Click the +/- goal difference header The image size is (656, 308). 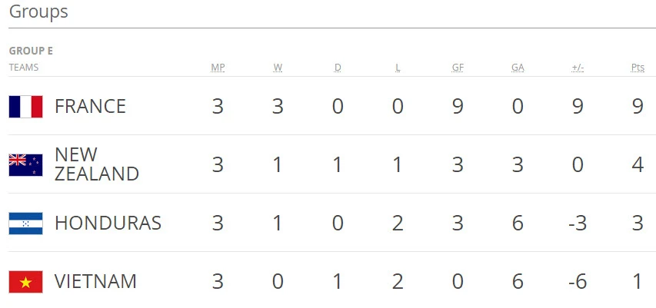click(578, 68)
